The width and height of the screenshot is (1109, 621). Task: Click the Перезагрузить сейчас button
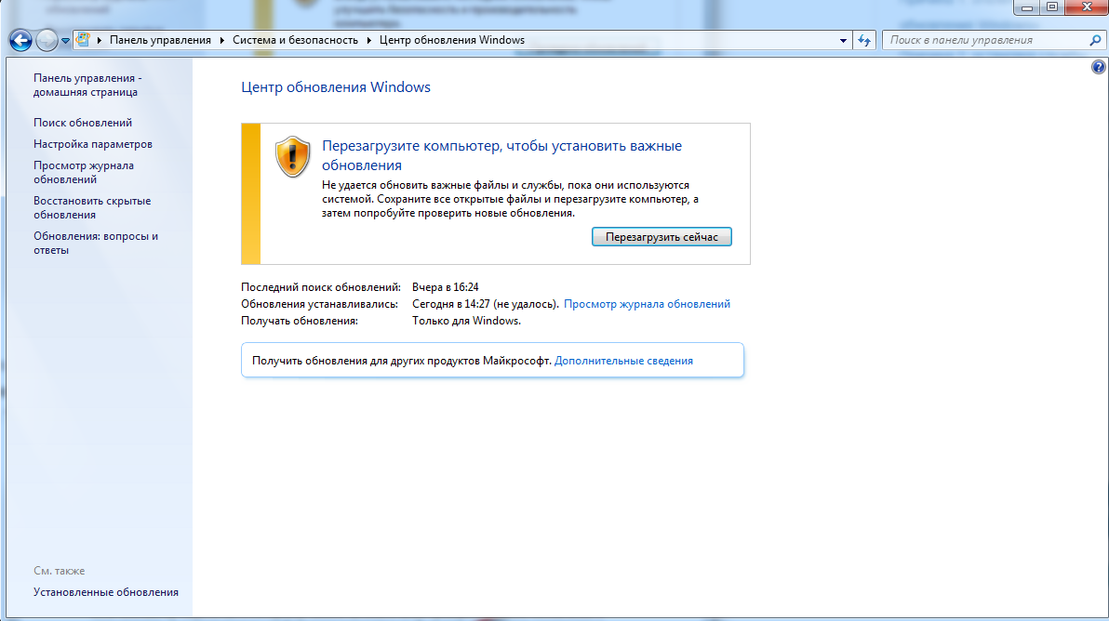click(x=661, y=237)
